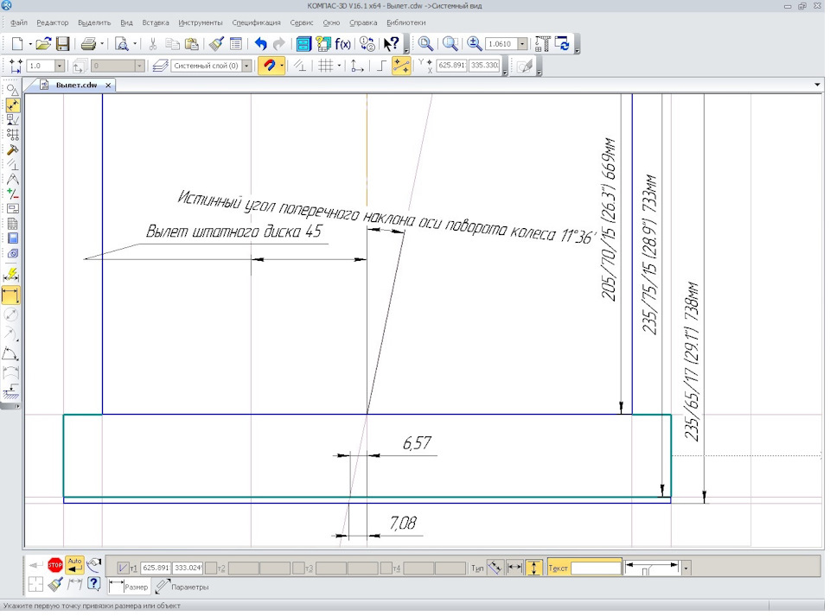Click the height dimension tool icon
This screenshot has width=830, height=616.
(11, 392)
